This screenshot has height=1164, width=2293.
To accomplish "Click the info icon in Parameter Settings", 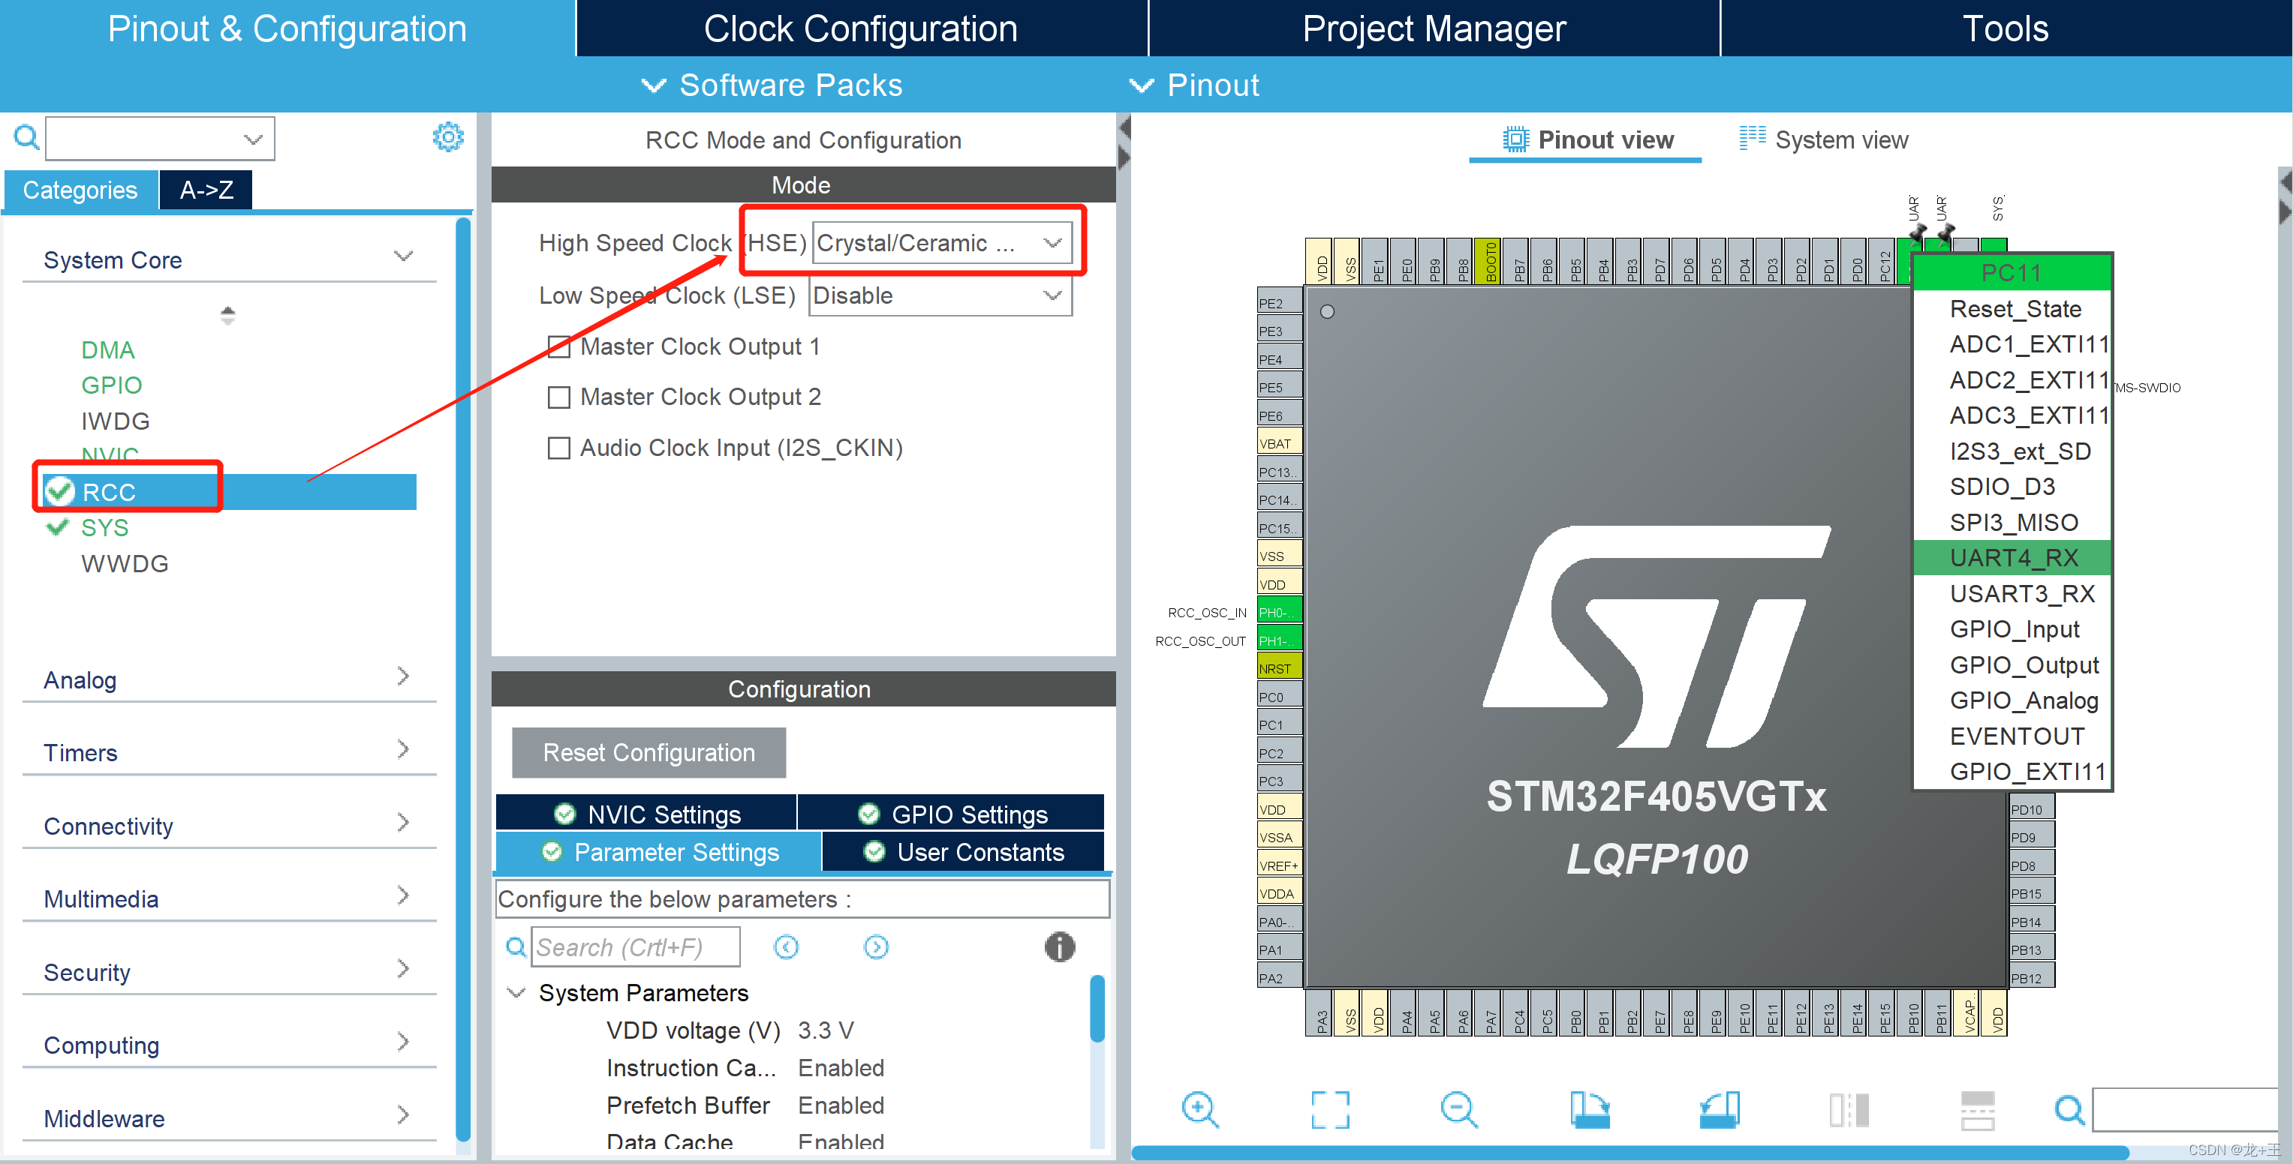I will pyautogui.click(x=1059, y=947).
